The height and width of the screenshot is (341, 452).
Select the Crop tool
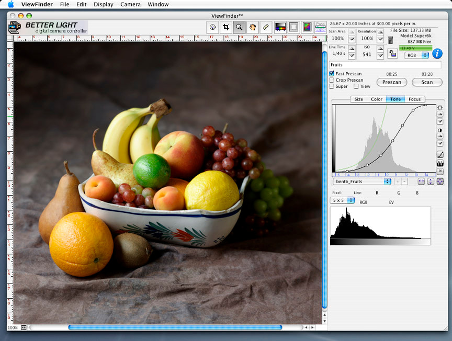(225, 27)
